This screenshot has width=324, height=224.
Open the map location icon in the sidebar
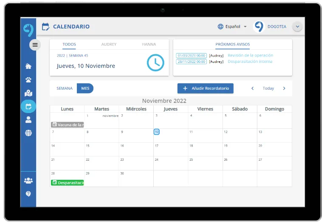click(28, 93)
